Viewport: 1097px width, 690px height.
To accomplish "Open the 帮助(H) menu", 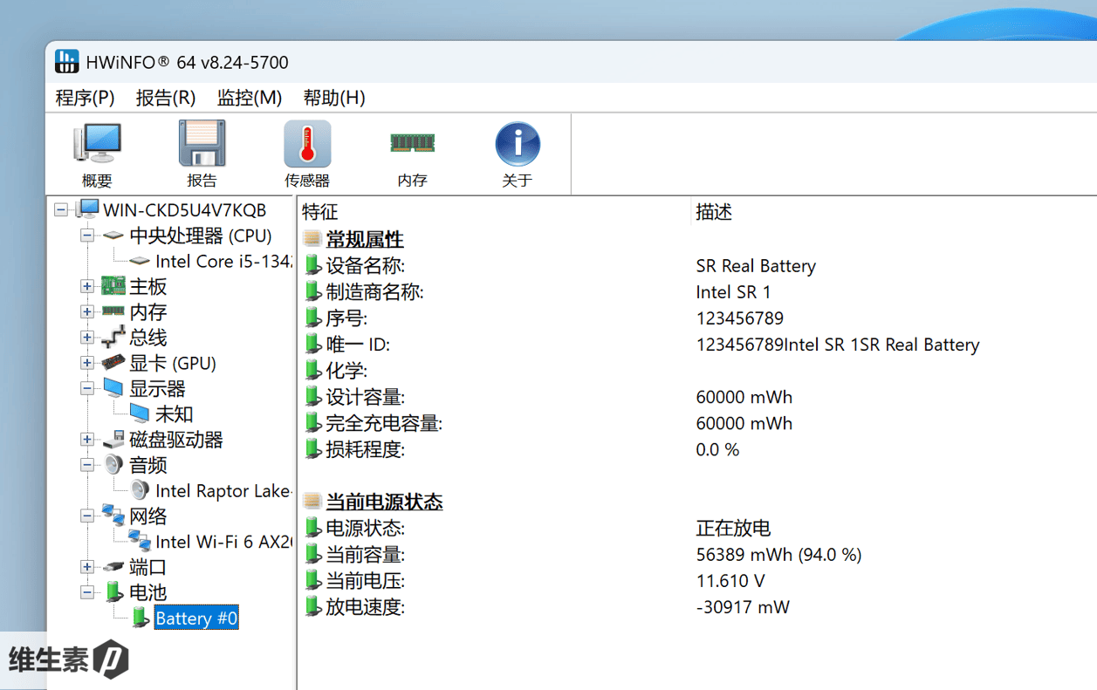I will (x=333, y=98).
